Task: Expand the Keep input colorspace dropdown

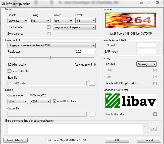Action: pos(74,27)
